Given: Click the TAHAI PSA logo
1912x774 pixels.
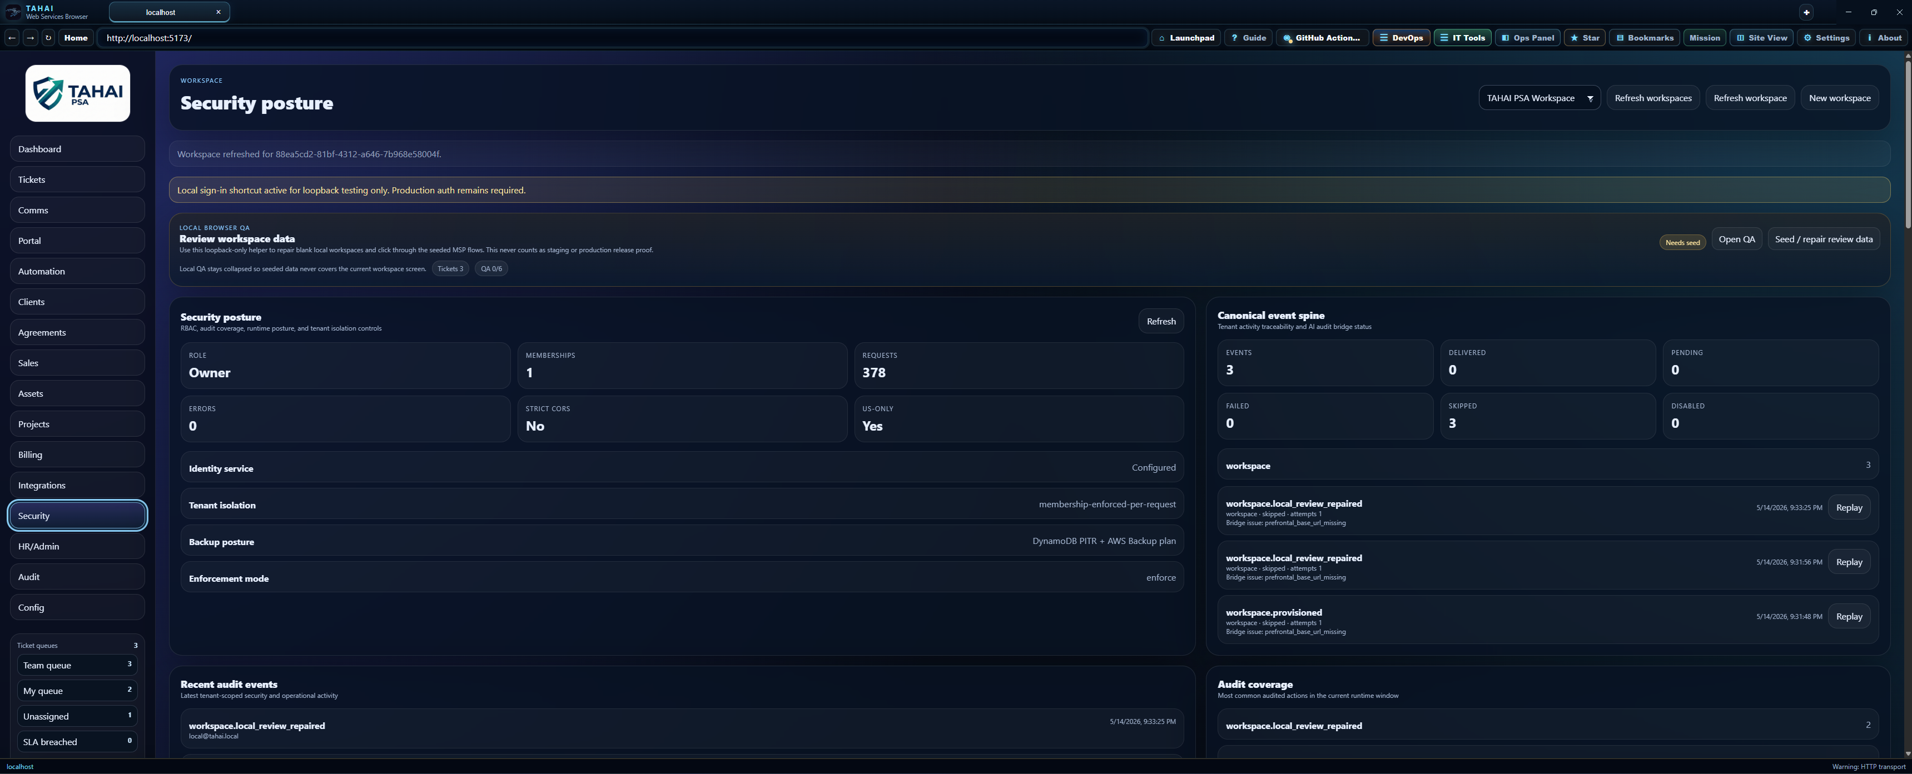Looking at the screenshot, I should [78, 93].
